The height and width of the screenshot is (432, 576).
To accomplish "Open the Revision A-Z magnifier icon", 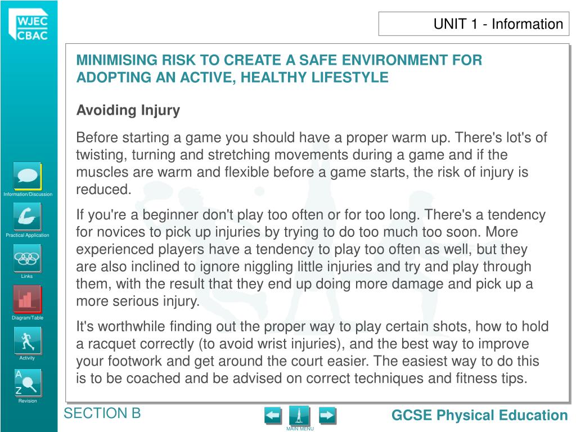I will click(28, 382).
